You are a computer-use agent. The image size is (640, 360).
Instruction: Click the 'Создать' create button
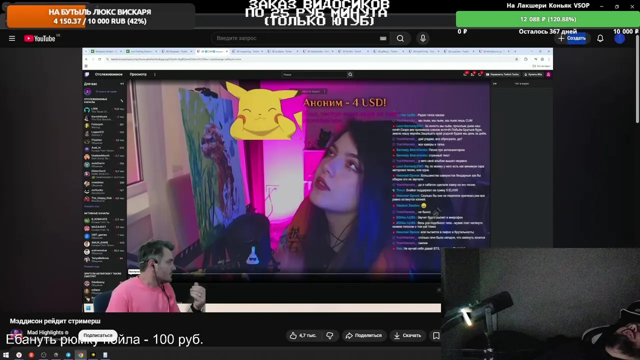(571, 38)
